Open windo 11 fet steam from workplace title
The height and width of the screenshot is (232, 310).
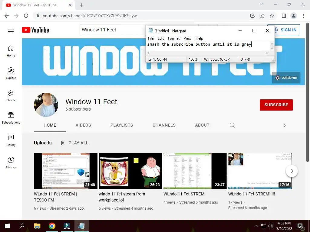[x=122, y=197]
